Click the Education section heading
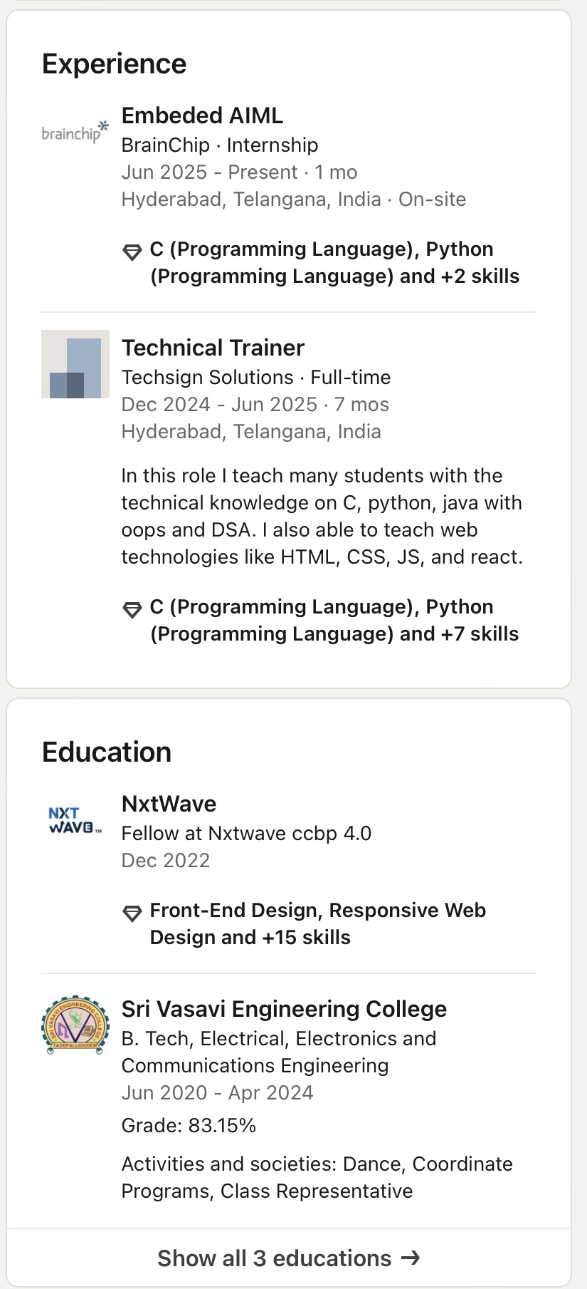This screenshot has height=1289, width=587. pos(107,752)
